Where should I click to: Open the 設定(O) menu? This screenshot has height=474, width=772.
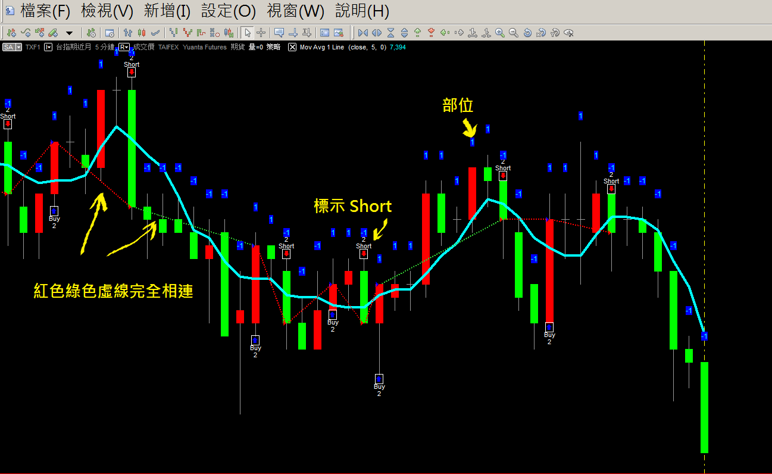(228, 10)
